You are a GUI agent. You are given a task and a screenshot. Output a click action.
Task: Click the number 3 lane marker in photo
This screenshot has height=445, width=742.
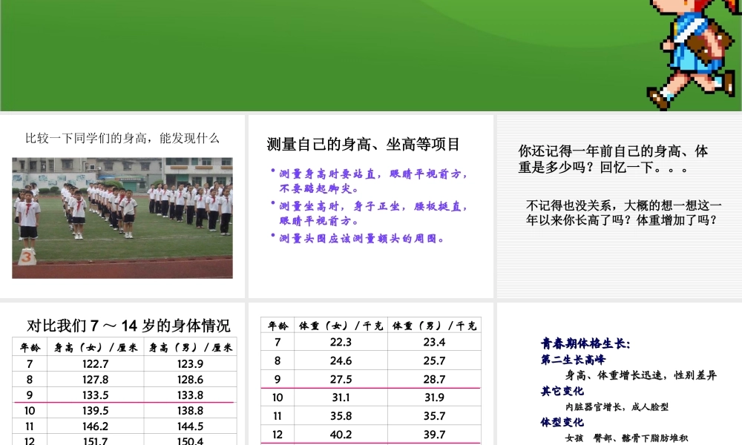click(27, 256)
